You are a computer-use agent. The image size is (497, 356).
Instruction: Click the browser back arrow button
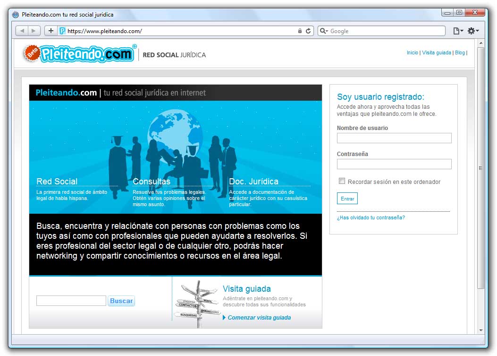pos(22,31)
